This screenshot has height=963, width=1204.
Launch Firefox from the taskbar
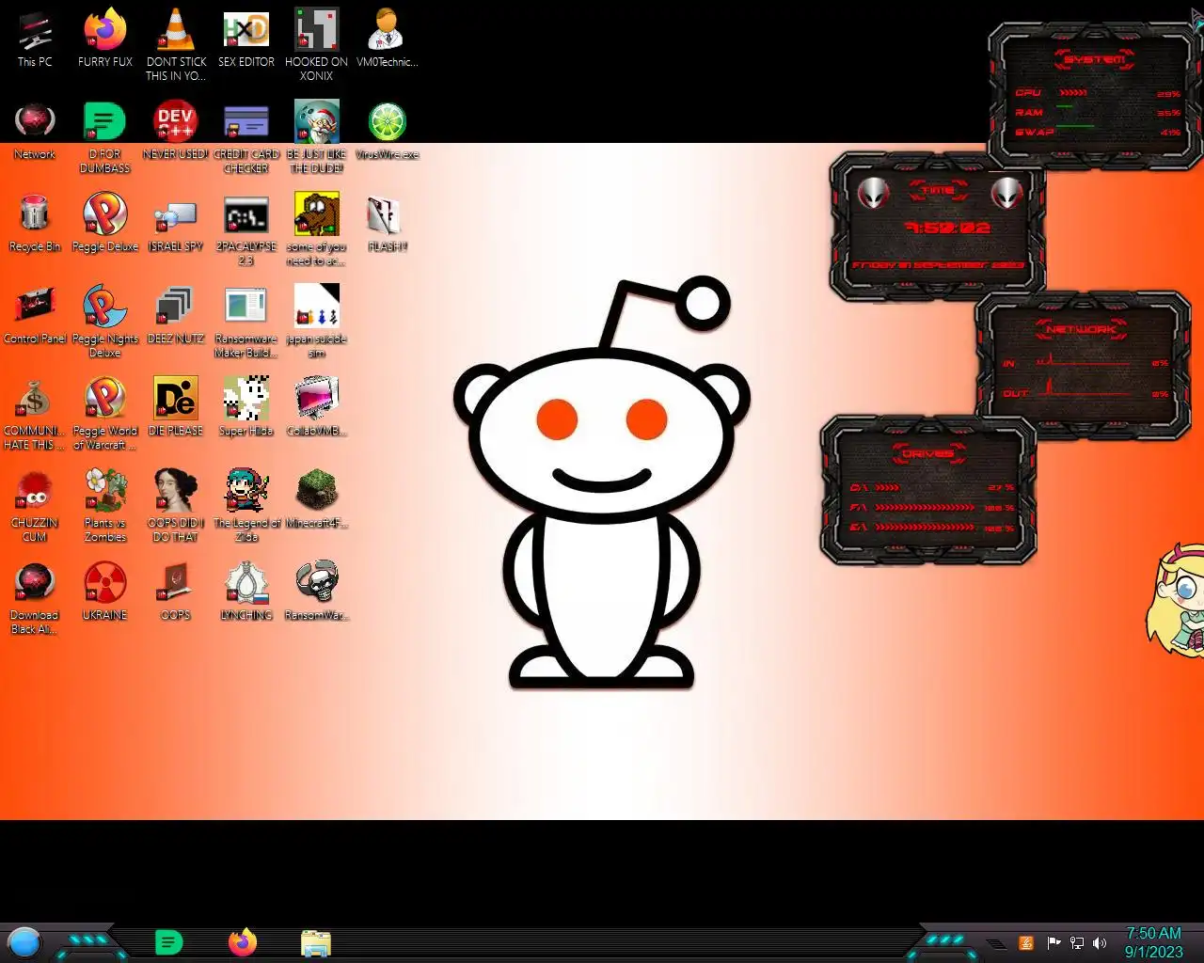243,942
